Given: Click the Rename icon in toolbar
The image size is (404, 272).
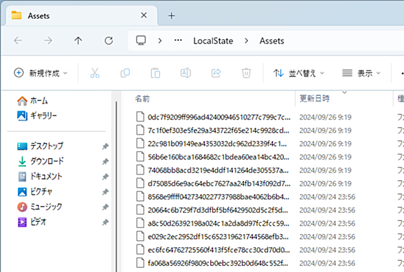Looking at the screenshot, I should 185,73.
